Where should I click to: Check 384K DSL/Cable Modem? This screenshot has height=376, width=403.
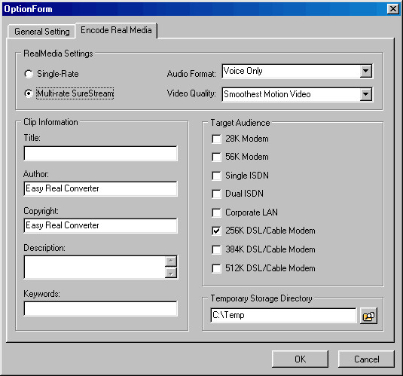216,249
